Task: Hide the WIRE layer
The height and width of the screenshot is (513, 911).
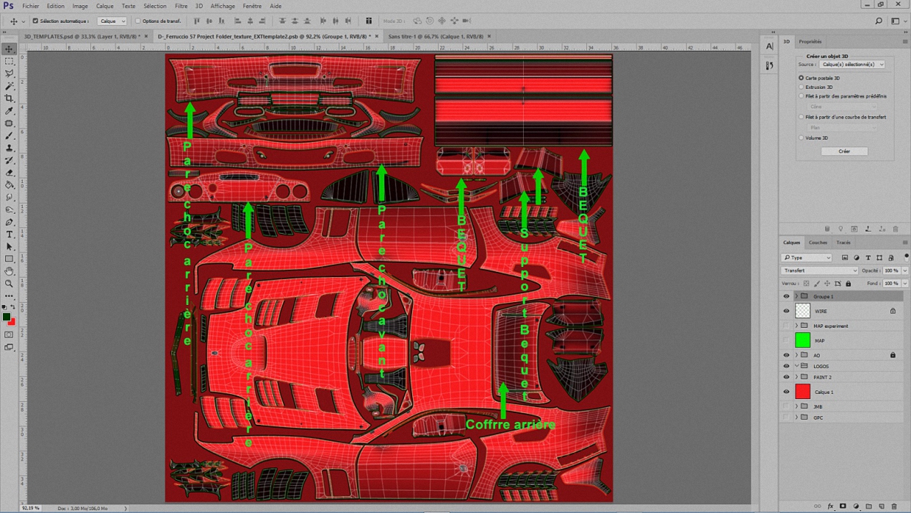Action: click(x=786, y=311)
